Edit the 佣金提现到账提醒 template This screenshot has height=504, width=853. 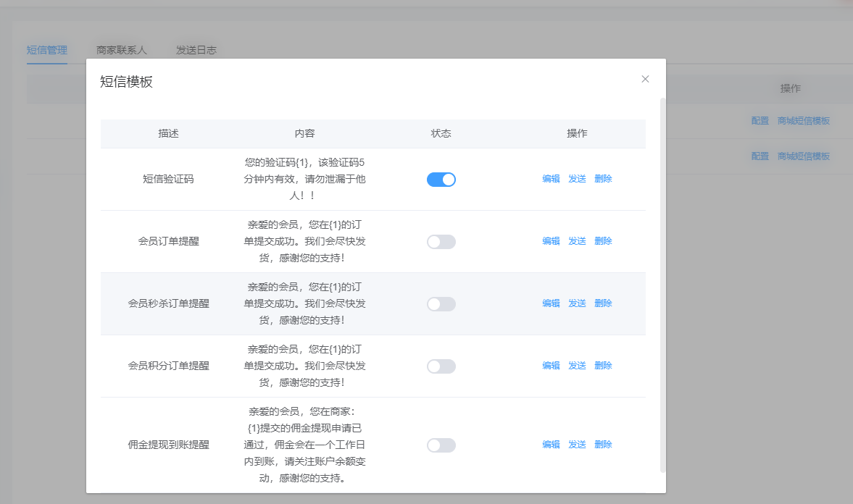pos(551,445)
